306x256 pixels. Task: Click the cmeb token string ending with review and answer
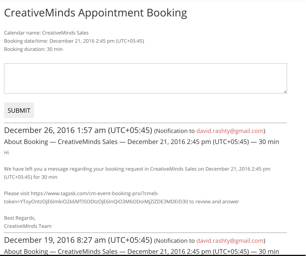click(x=121, y=202)
